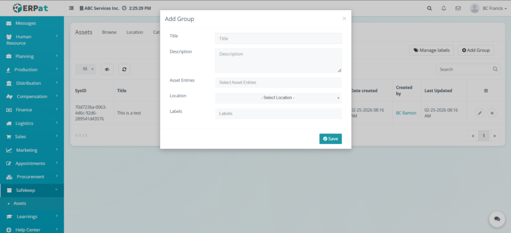This screenshot has height=233, width=511.
Task: Open the Sales menu item
Action: pyautogui.click(x=32, y=137)
